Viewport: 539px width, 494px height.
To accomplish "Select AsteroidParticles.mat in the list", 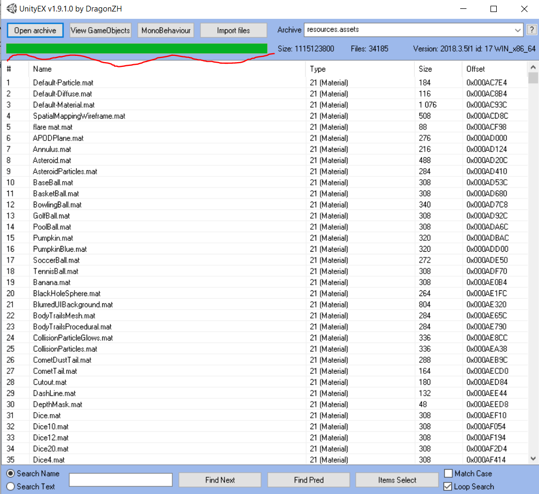I will (265, 171).
